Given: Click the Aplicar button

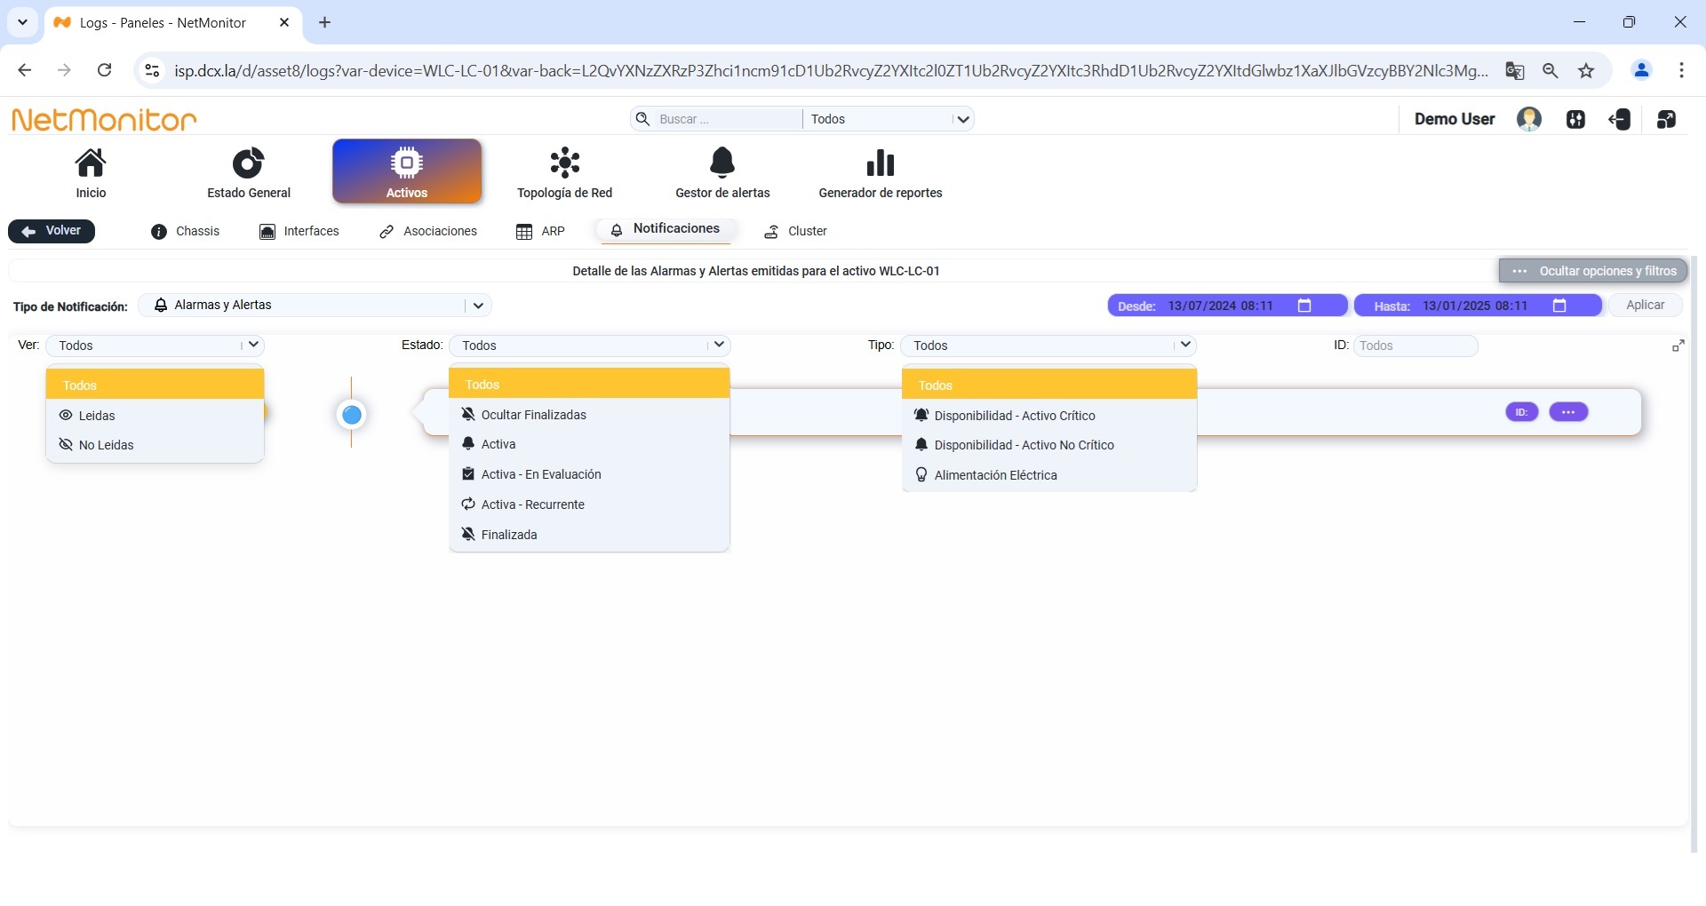Looking at the screenshot, I should coord(1645,306).
